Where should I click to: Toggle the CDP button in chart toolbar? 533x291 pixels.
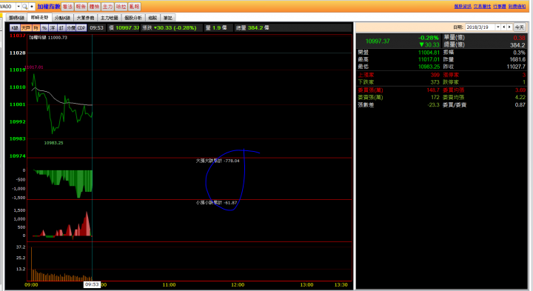pos(81,28)
